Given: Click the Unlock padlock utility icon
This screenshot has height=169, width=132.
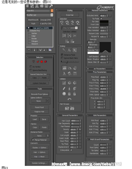Looking at the screenshot, I should (x=74, y=94).
